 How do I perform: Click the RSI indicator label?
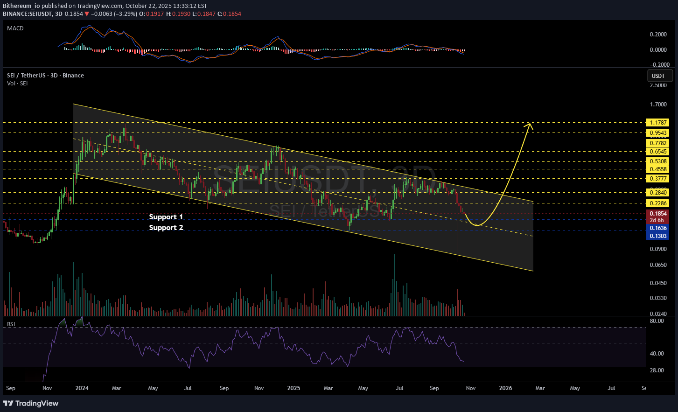pos(11,324)
